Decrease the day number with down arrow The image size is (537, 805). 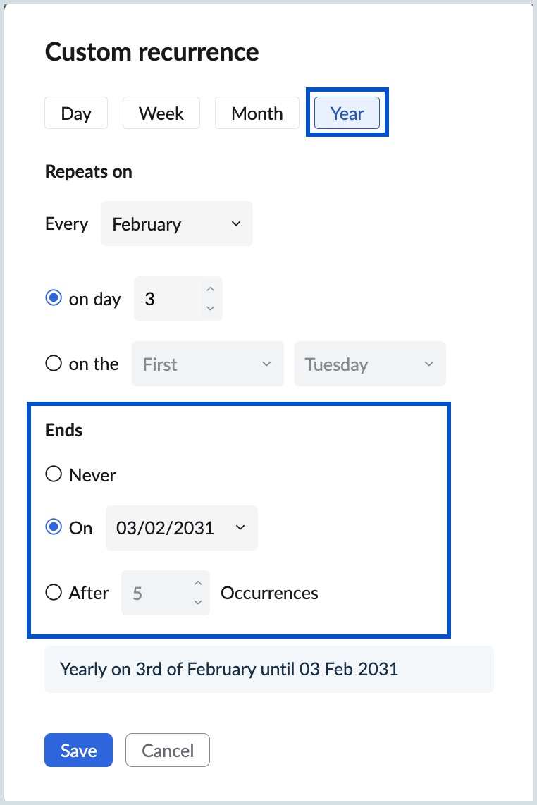(x=209, y=308)
